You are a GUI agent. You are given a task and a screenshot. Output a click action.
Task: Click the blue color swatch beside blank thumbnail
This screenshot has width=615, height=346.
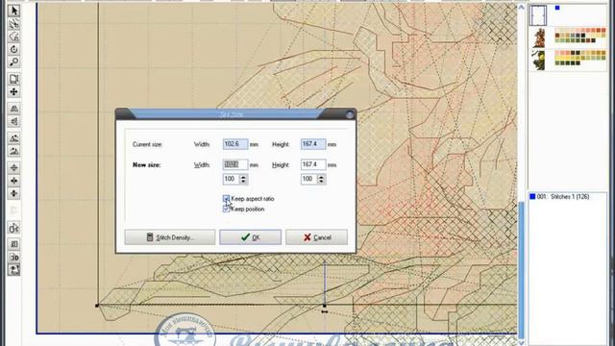(557, 8)
